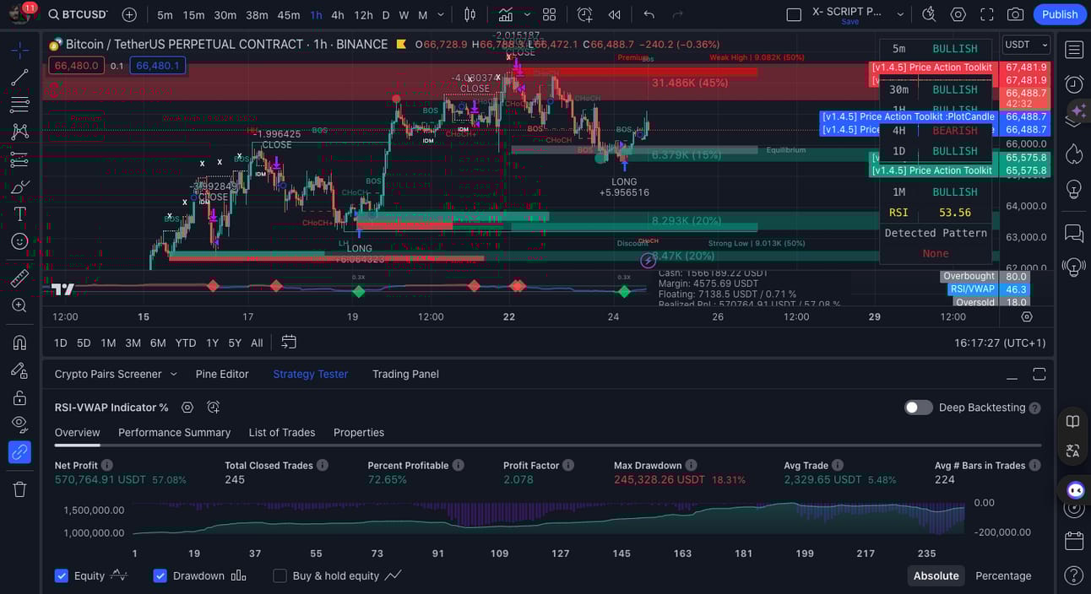Viewport: 1091px width, 594px height.
Task: Set the chart range to 1D
Action: (x=60, y=343)
